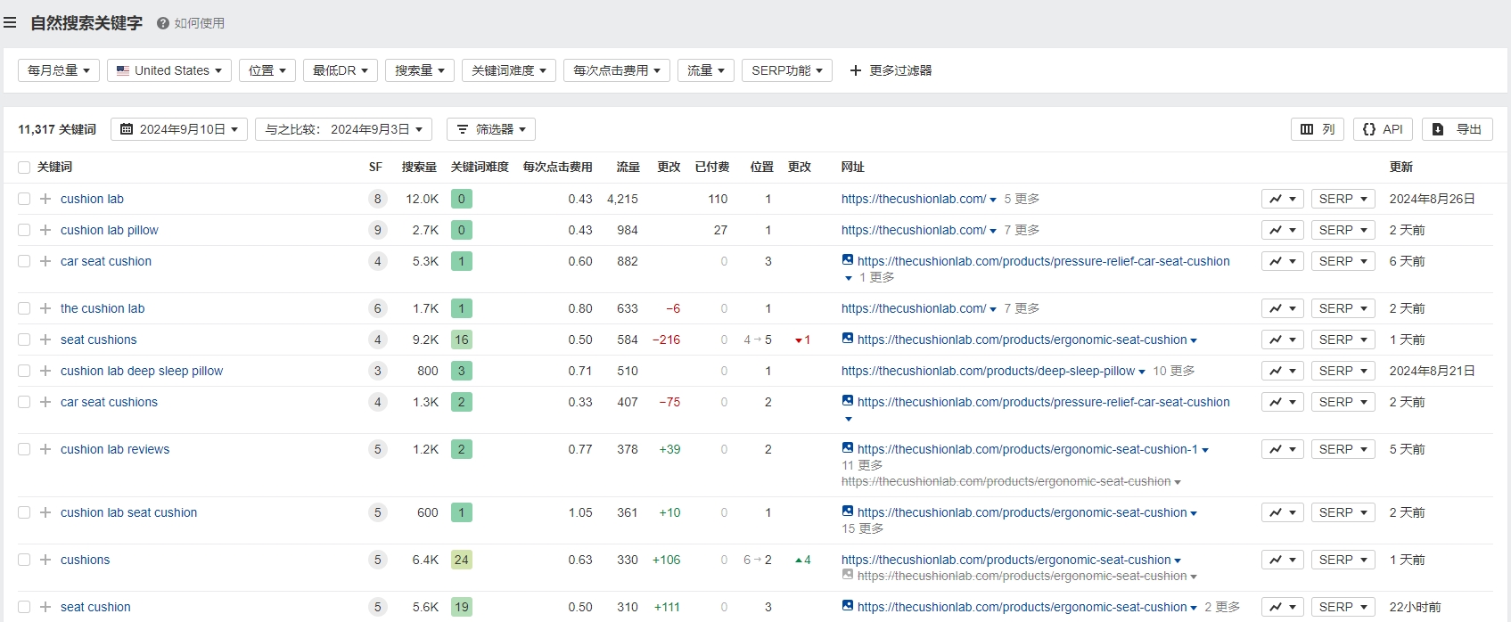Open the United States country dropdown
The width and height of the screenshot is (1511, 622).
(x=169, y=70)
